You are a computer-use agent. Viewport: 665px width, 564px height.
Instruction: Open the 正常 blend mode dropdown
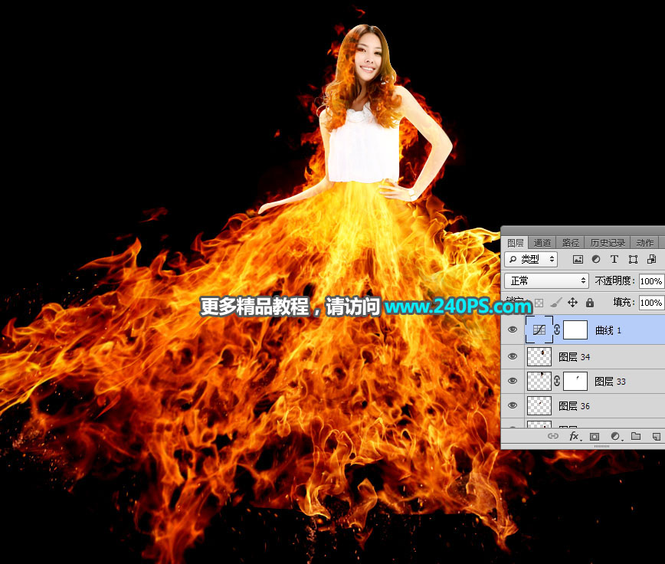point(546,280)
